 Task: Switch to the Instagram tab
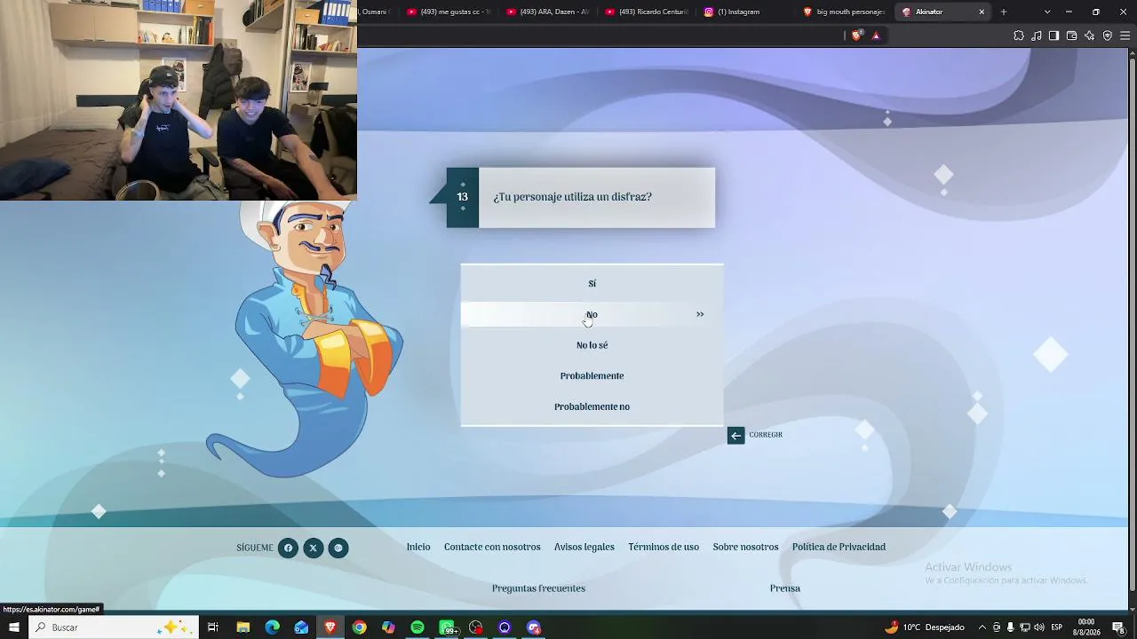(x=744, y=12)
